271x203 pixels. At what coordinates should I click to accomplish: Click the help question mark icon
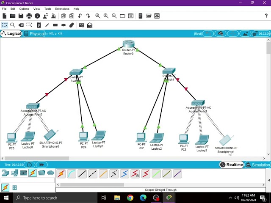coord(266,16)
